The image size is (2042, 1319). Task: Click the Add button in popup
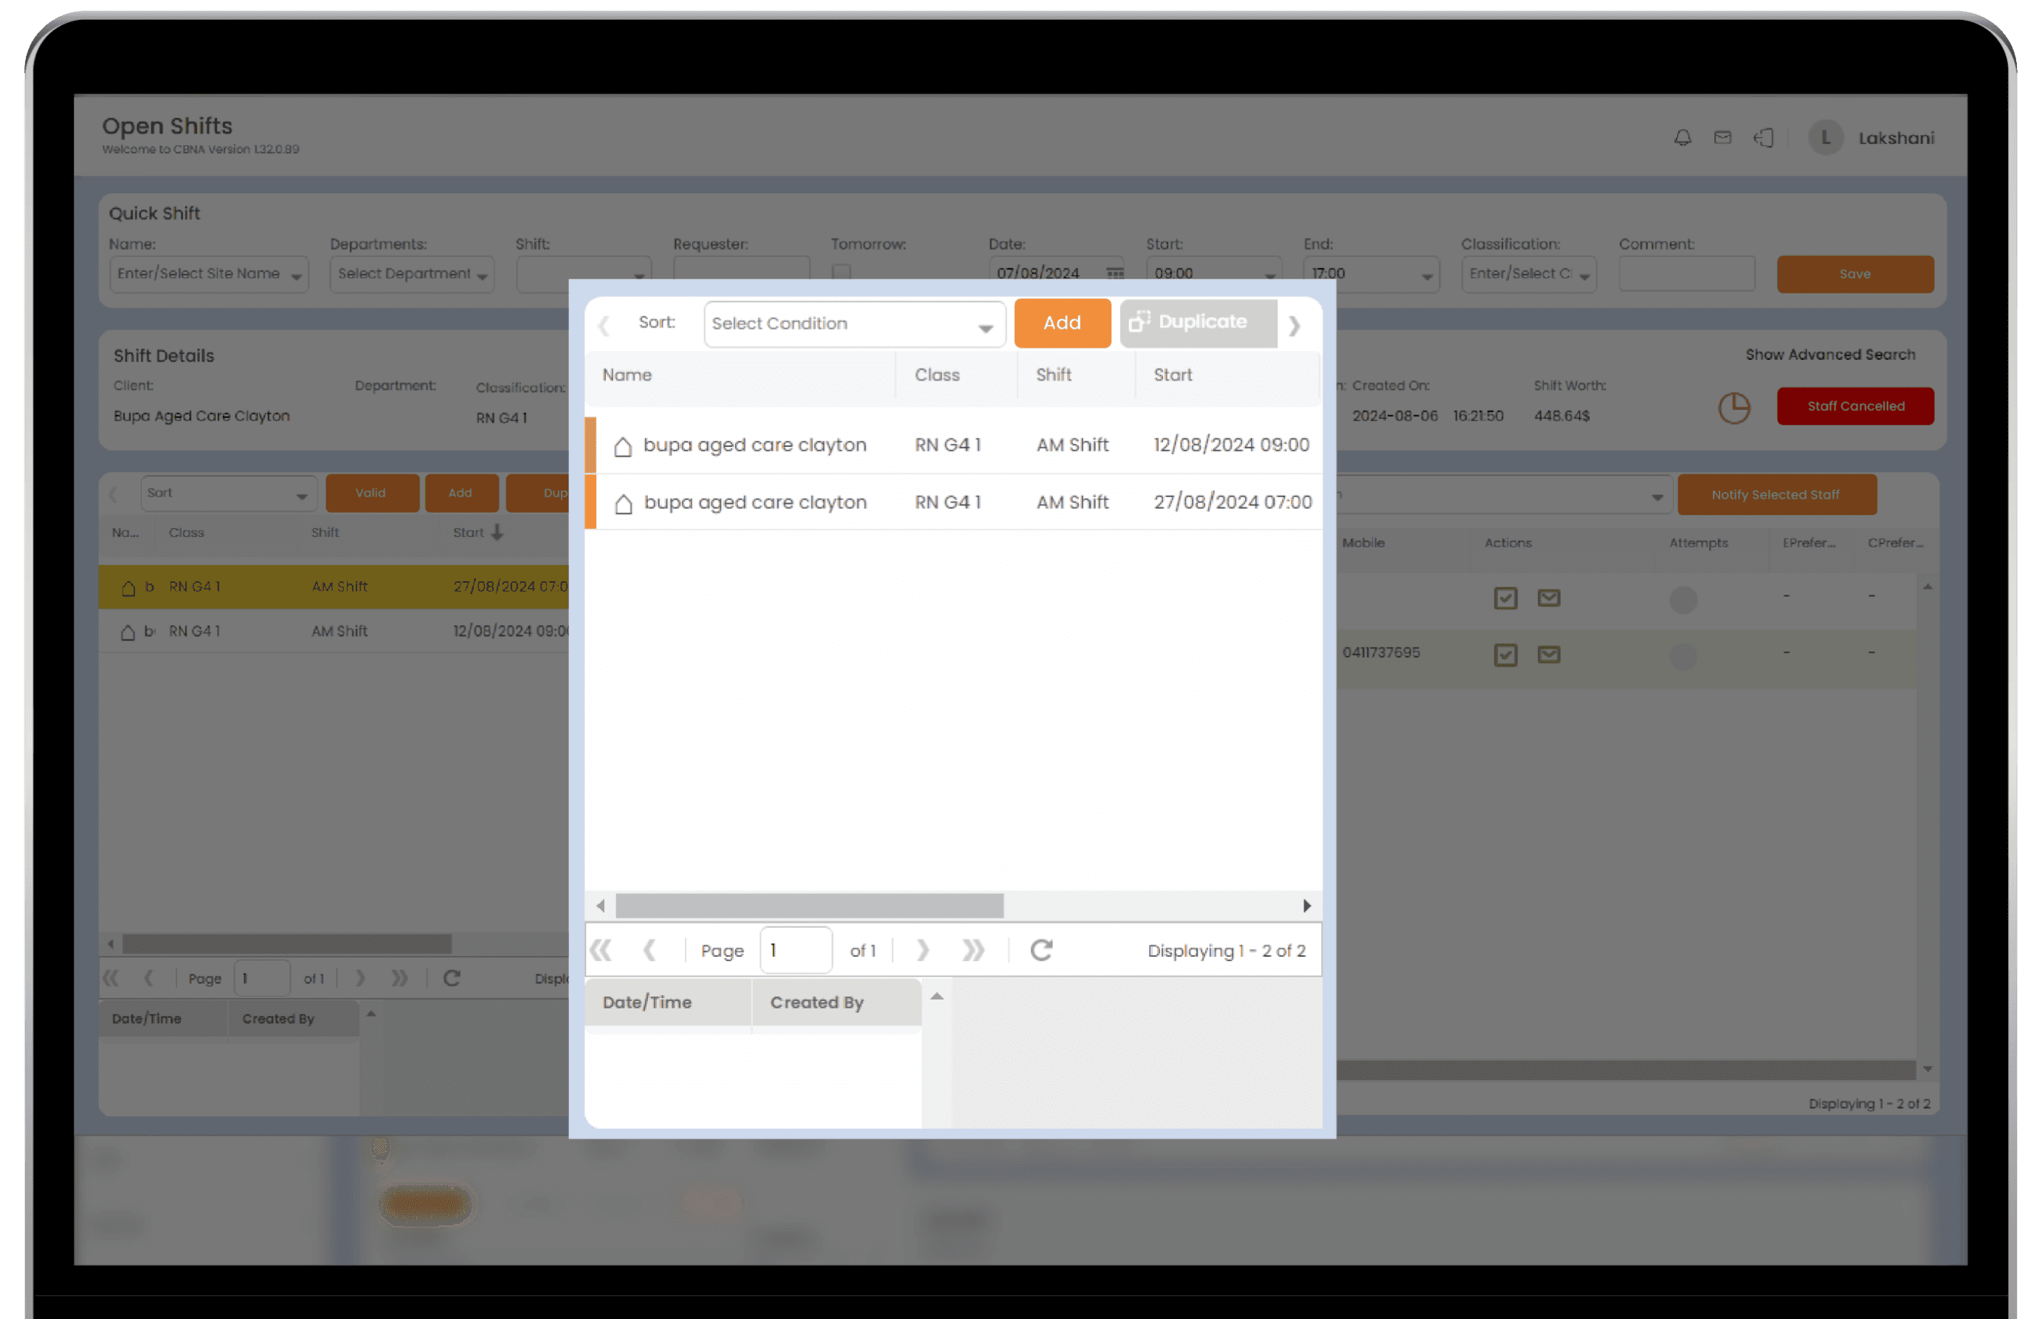(x=1062, y=322)
